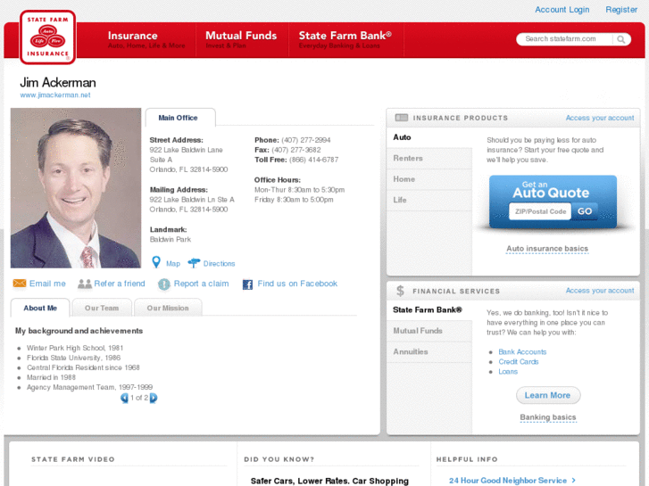Open the Mutual Funds menu
649x486 pixels.
[241, 40]
